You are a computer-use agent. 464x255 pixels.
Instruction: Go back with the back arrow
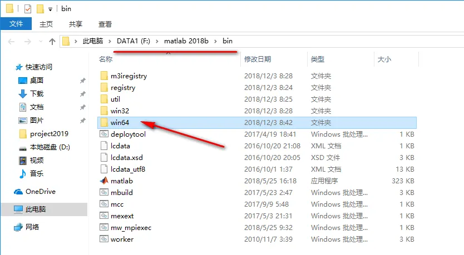[12, 42]
